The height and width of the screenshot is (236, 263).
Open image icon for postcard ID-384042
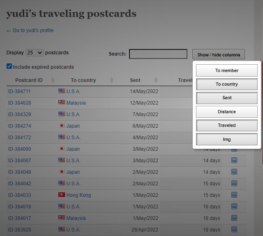234,183
